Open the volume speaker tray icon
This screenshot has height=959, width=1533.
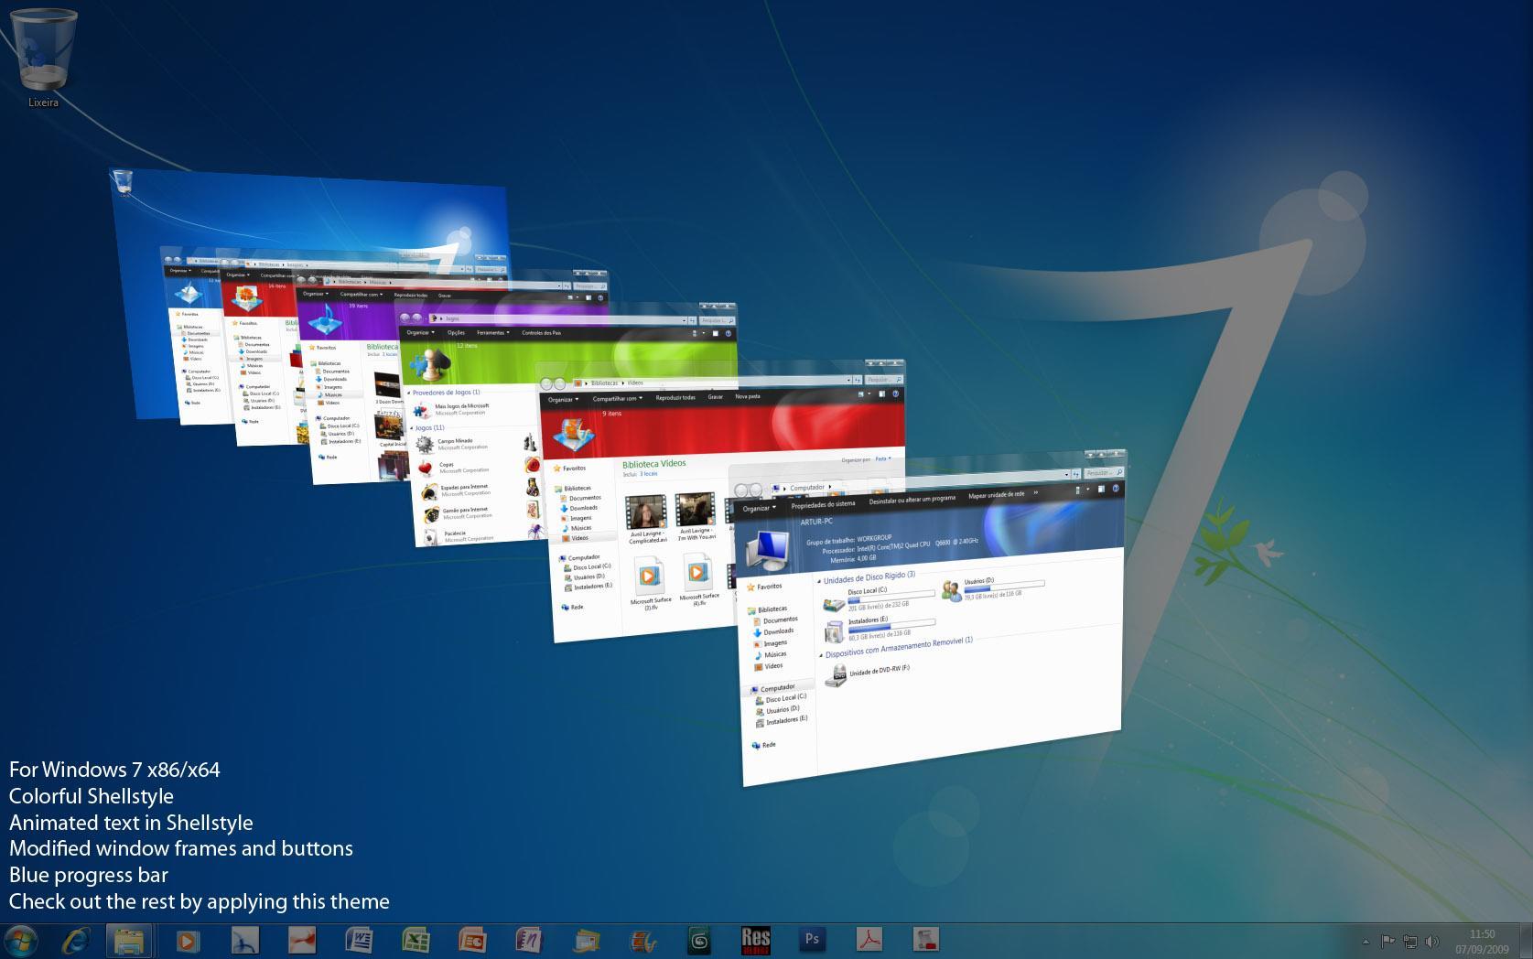1431,941
